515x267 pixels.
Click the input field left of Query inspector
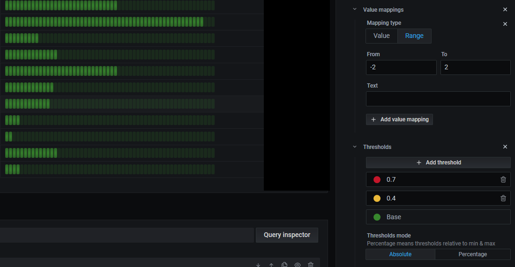point(127,235)
